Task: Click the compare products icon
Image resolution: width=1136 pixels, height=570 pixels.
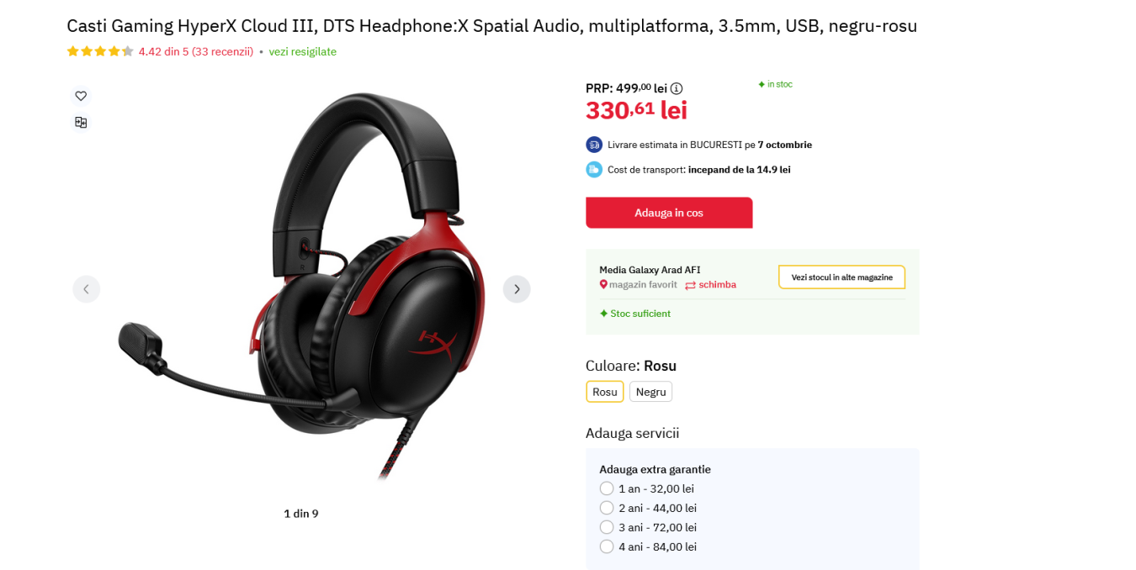Action: click(81, 123)
